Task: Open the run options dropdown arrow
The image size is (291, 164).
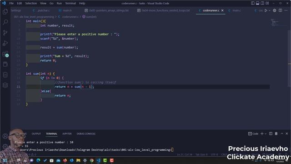Action: click(270, 10)
